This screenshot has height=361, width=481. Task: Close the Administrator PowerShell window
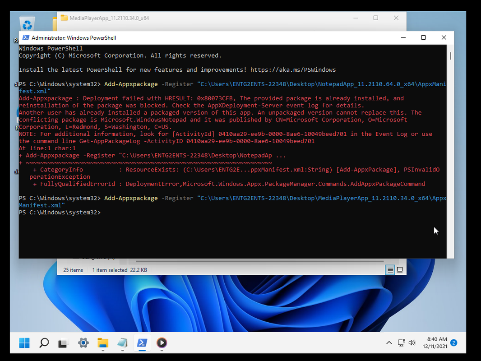coord(444,37)
